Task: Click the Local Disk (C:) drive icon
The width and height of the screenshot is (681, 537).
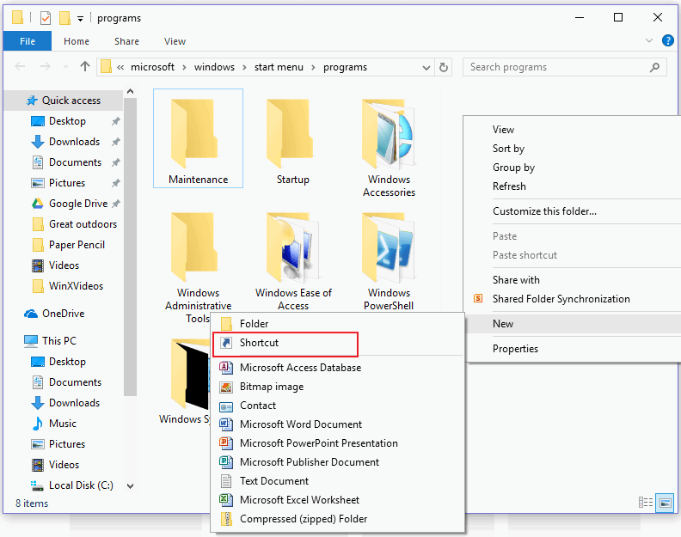Action: [x=37, y=485]
